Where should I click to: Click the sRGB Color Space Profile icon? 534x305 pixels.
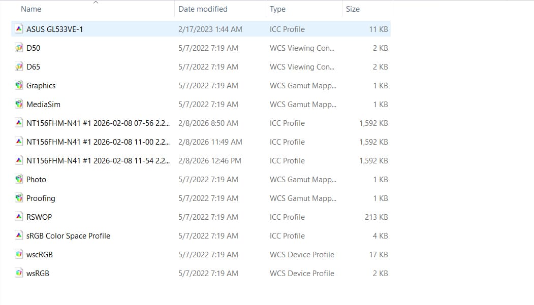[x=19, y=235]
